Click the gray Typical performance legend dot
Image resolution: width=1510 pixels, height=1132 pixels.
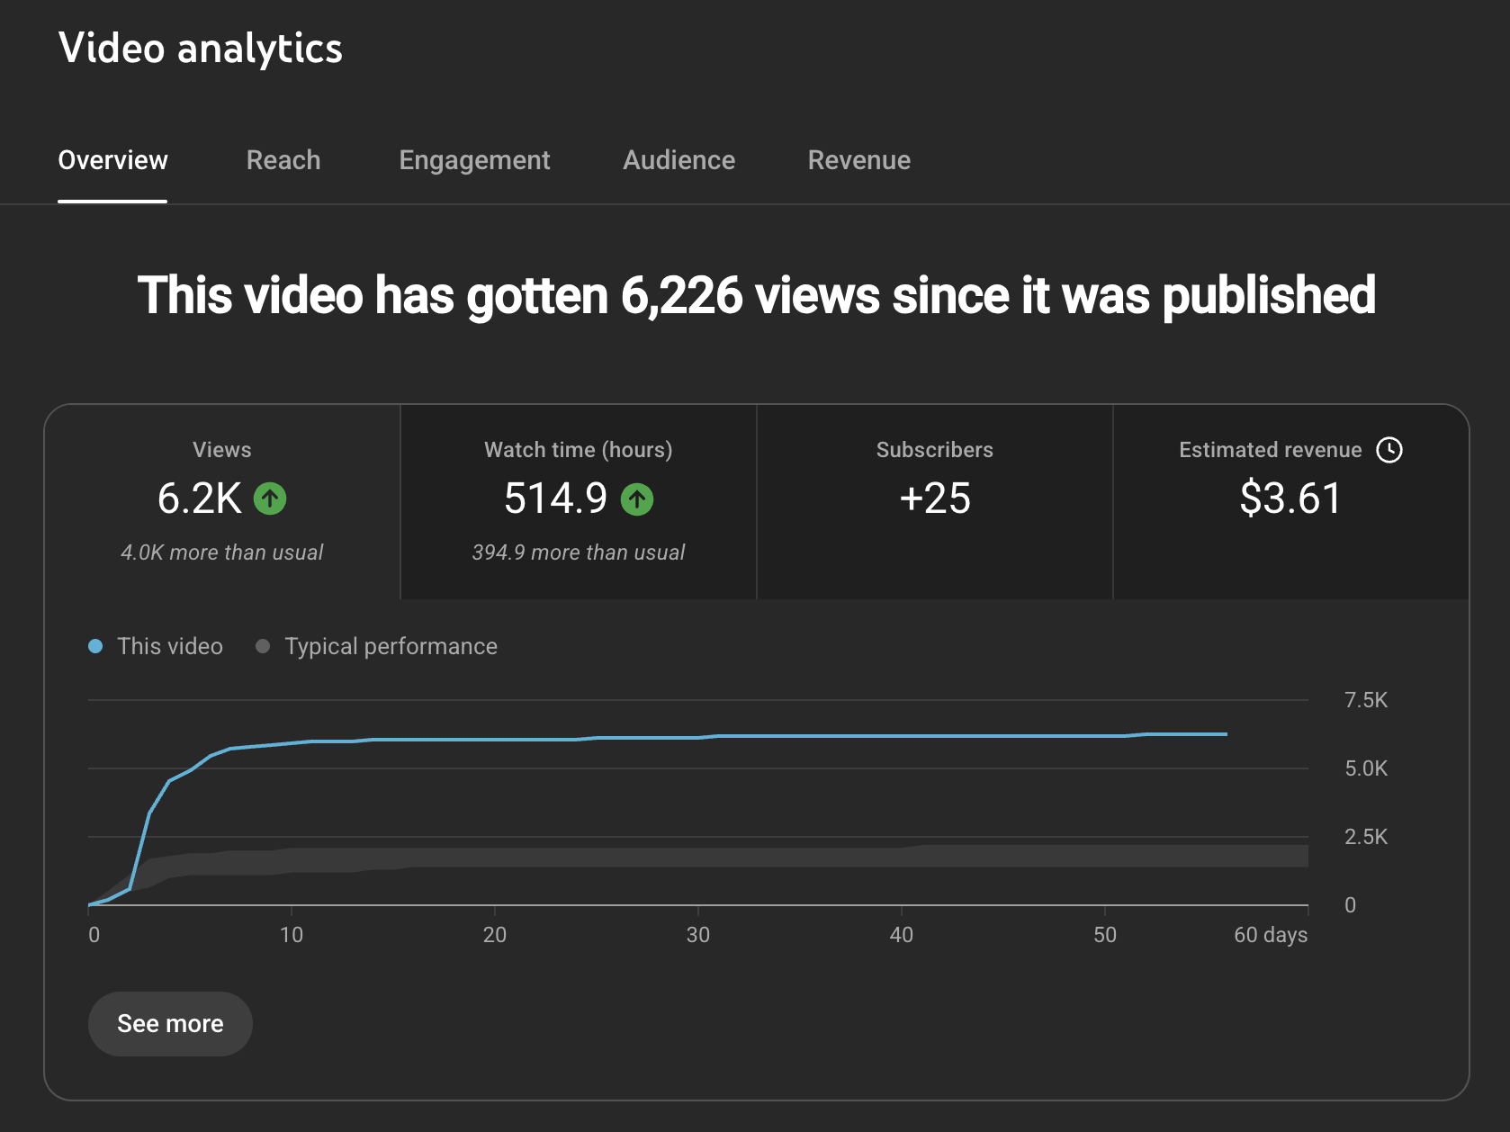coord(263,646)
